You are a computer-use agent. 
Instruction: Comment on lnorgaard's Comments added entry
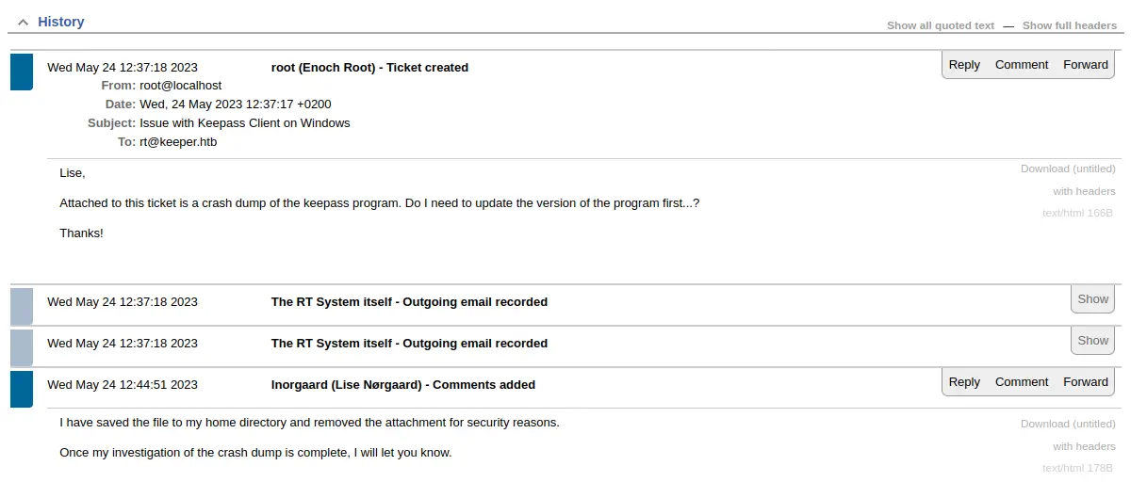[1022, 382]
